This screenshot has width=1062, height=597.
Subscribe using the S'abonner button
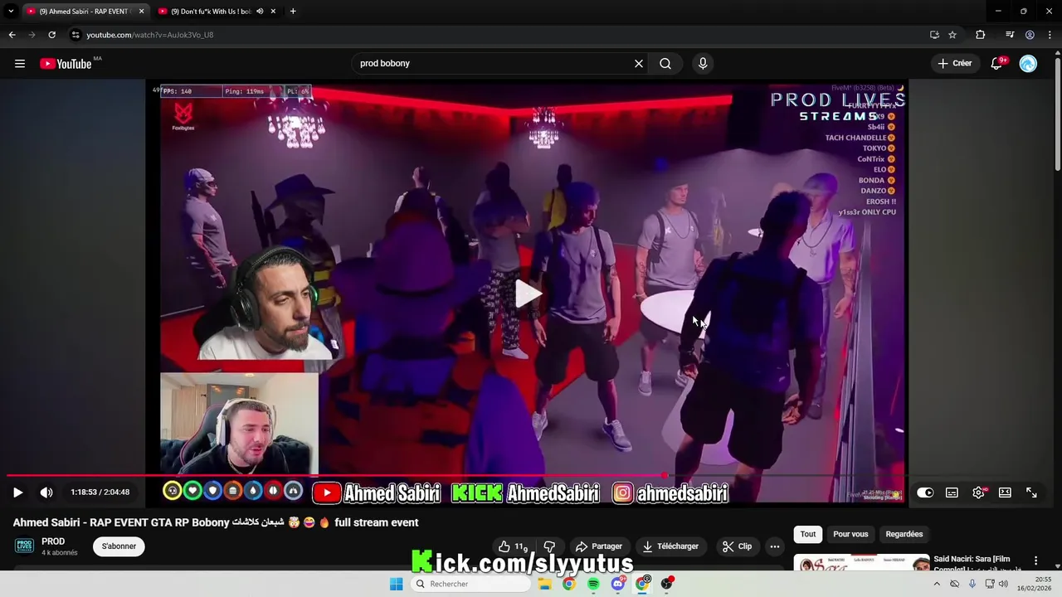pos(119,546)
